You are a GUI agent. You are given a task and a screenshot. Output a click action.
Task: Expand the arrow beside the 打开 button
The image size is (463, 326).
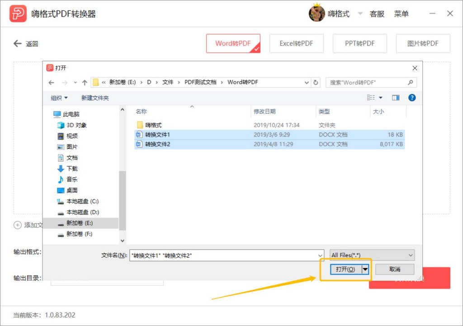[x=365, y=269]
